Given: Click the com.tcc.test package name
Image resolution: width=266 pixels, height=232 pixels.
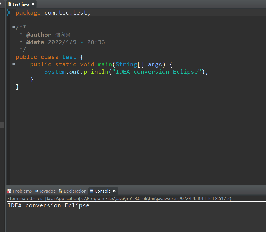Looking at the screenshot, I should [x=65, y=13].
